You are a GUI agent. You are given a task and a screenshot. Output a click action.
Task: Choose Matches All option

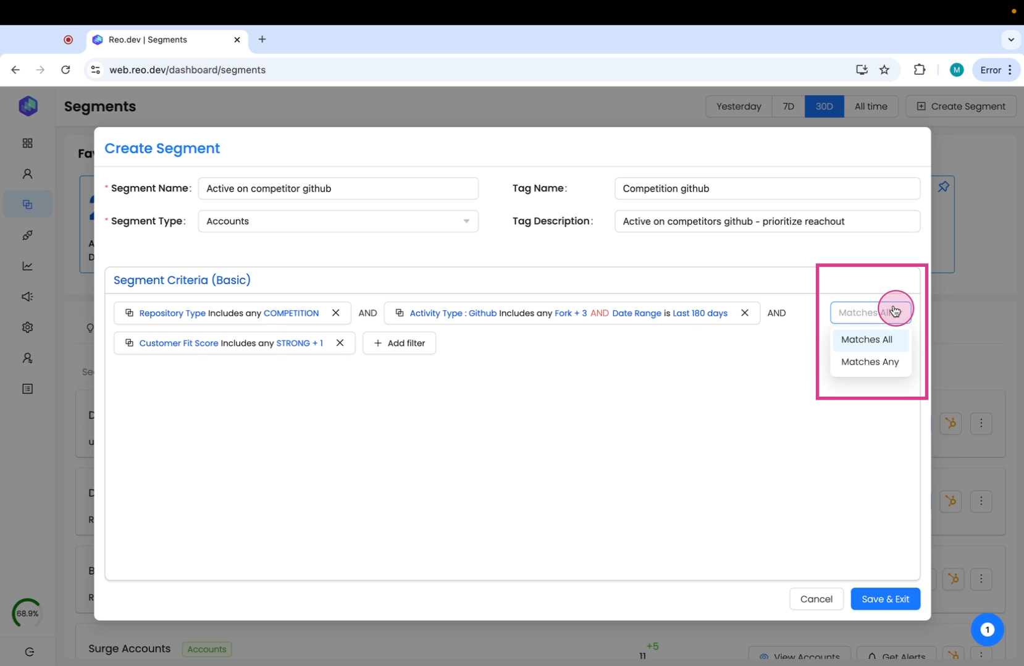pyautogui.click(x=867, y=340)
